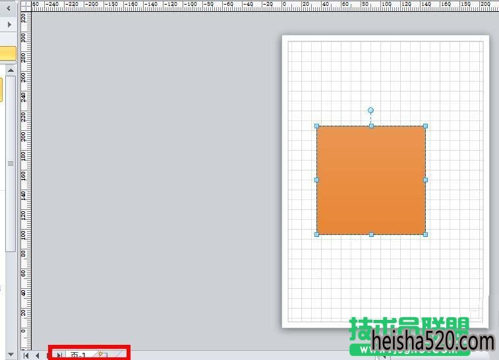Click the top-right selection handle of square
Viewport: 499px width, 360px height.
(426, 126)
